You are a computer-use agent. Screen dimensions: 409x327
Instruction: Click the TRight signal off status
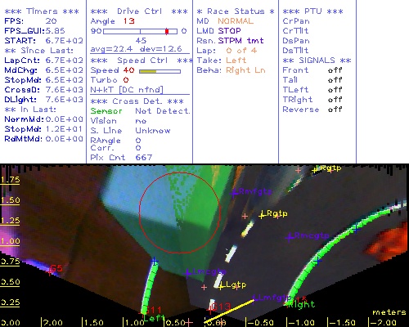(x=335, y=100)
